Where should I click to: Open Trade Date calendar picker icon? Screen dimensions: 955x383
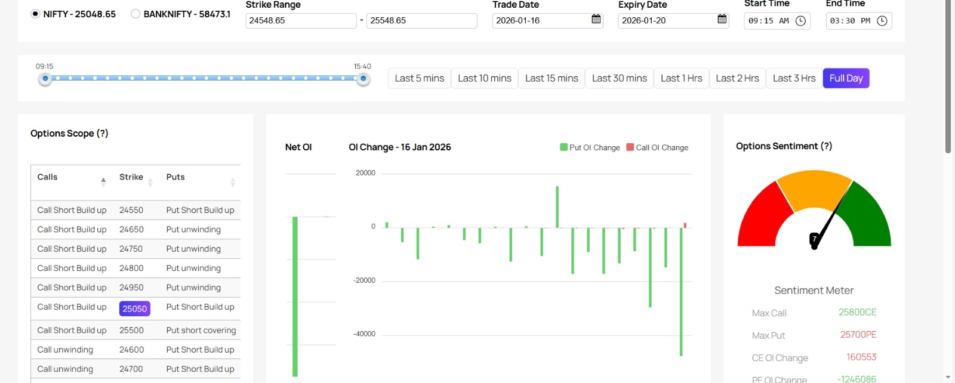click(596, 20)
